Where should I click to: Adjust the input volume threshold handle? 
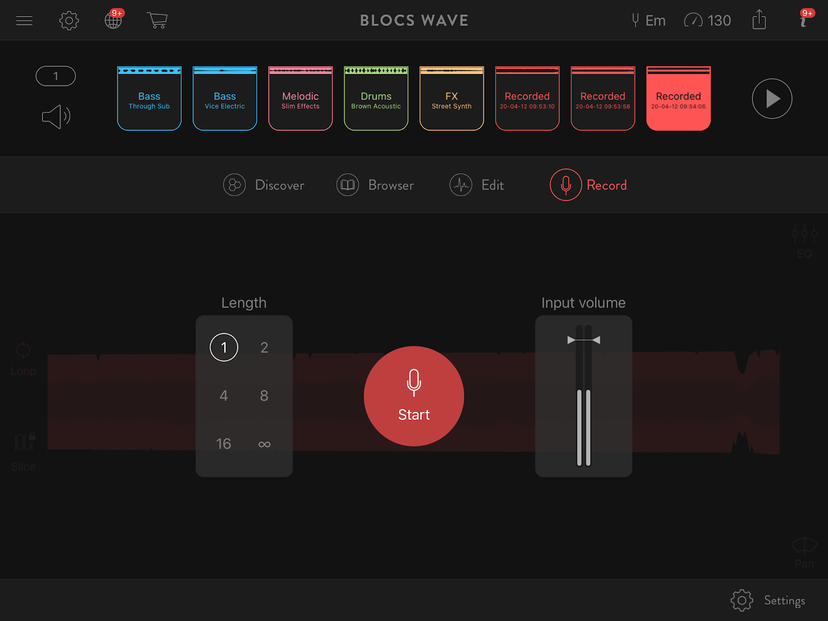[x=584, y=340]
